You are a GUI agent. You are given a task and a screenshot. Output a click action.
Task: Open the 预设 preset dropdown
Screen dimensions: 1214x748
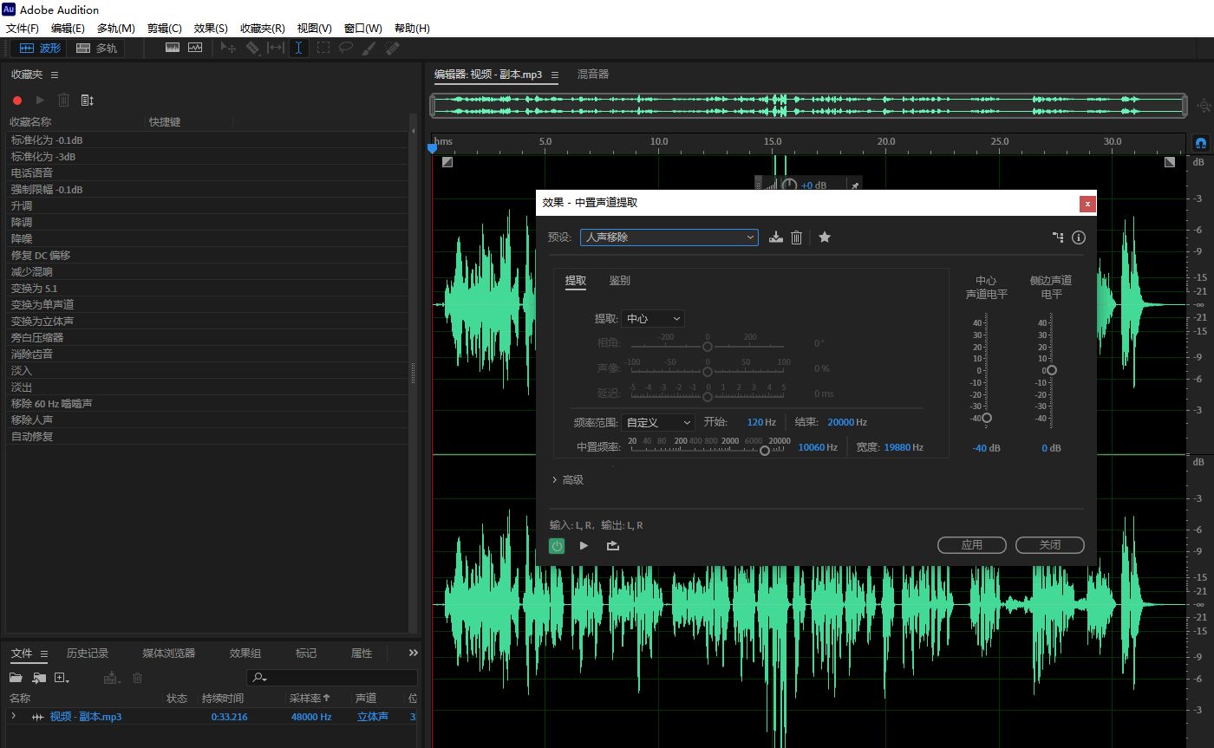pyautogui.click(x=669, y=237)
